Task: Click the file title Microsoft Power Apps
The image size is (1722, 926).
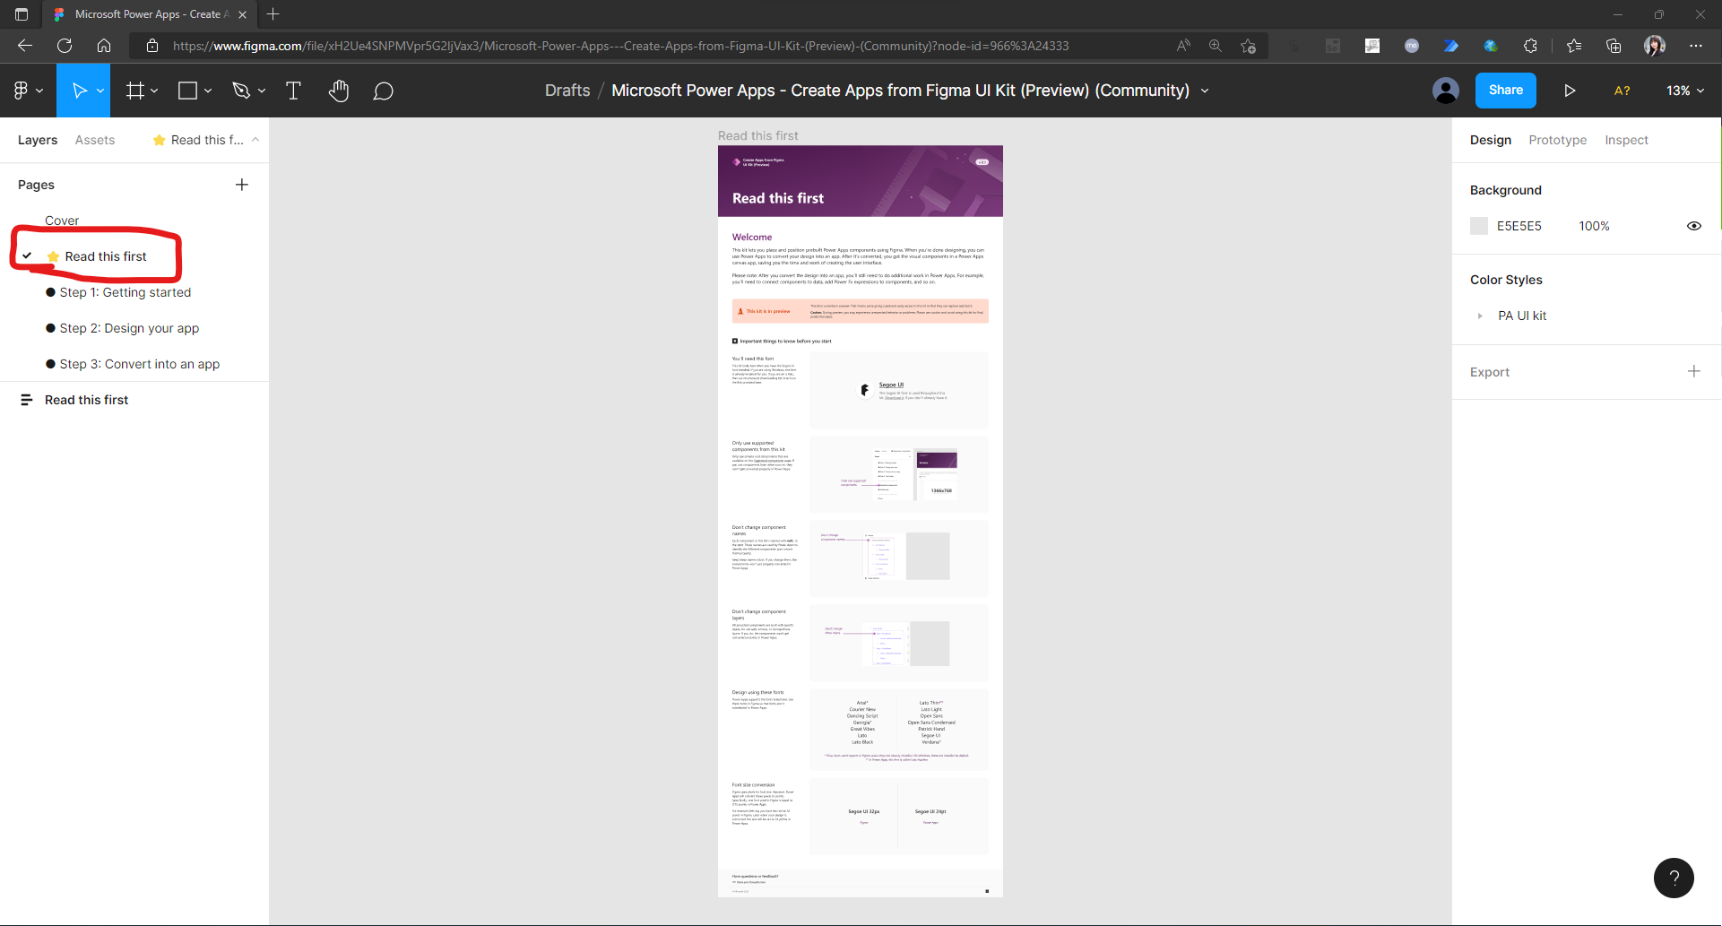Action: 900,91
